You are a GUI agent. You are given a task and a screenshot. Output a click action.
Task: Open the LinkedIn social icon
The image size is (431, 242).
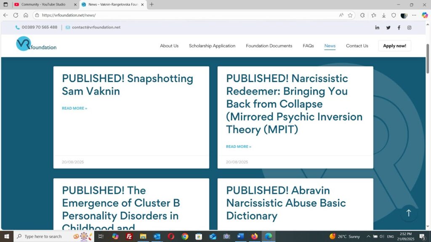[377, 28]
